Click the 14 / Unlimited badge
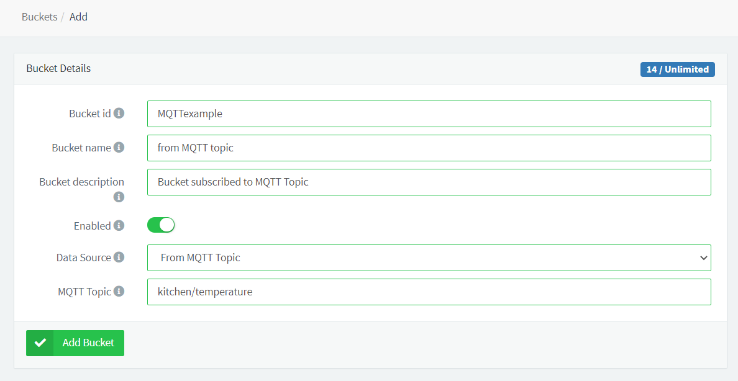Image resolution: width=738 pixels, height=381 pixels. click(x=677, y=69)
